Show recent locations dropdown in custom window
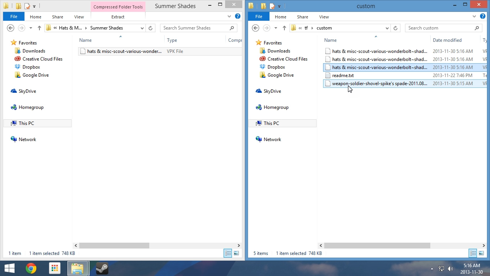The image size is (490, 276). click(x=276, y=28)
